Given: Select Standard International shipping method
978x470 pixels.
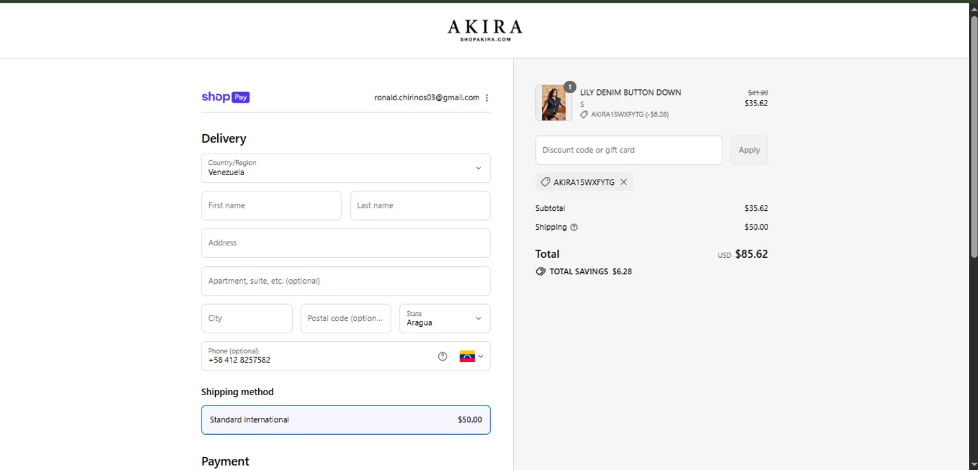Looking at the screenshot, I should point(346,420).
